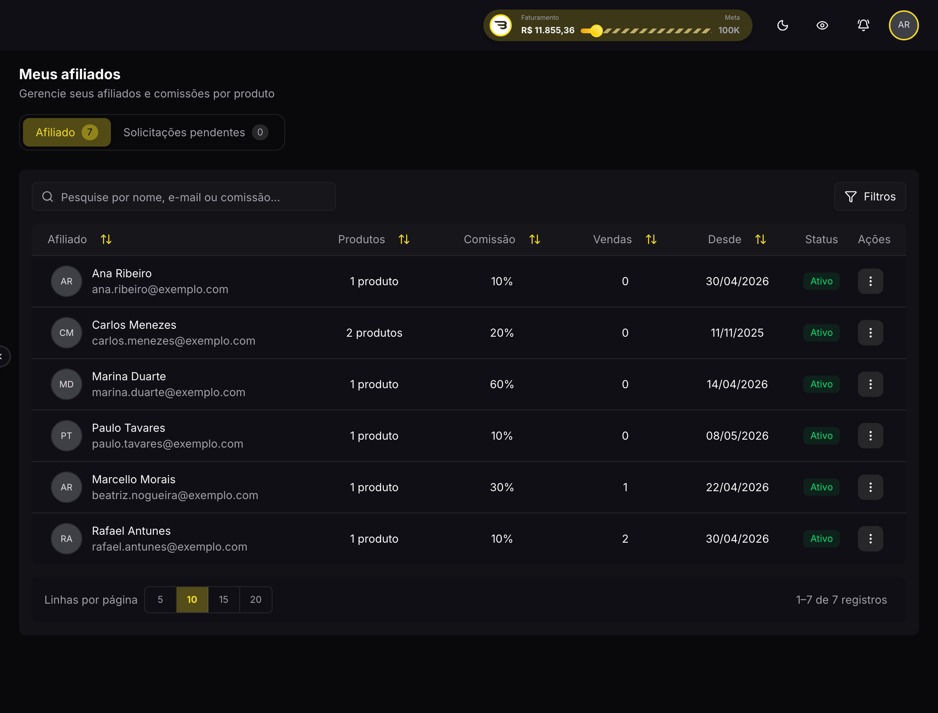
Task: Sort by the Produtos column arrows
Action: click(x=404, y=240)
